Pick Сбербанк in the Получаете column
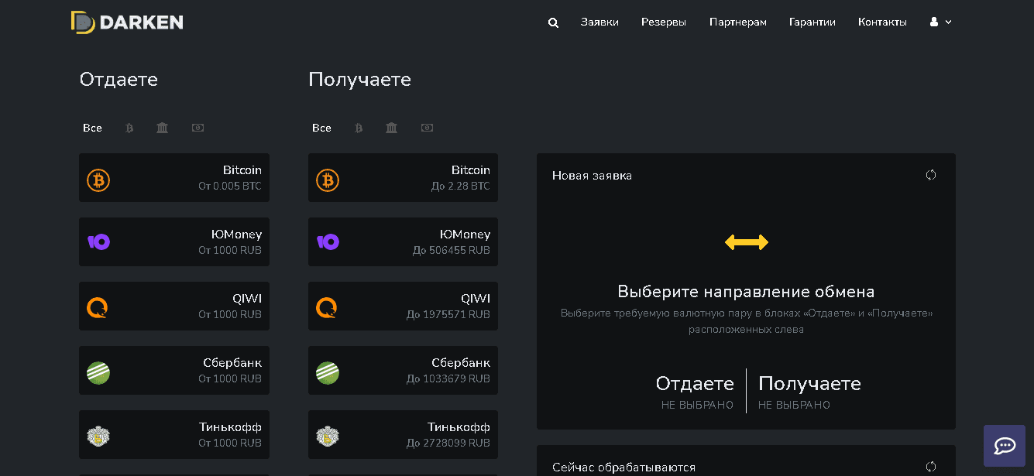This screenshot has height=476, width=1034. click(x=403, y=370)
